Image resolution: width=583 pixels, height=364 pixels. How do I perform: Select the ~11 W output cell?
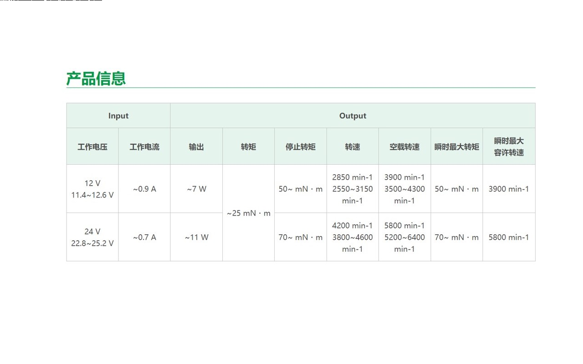[196, 237]
